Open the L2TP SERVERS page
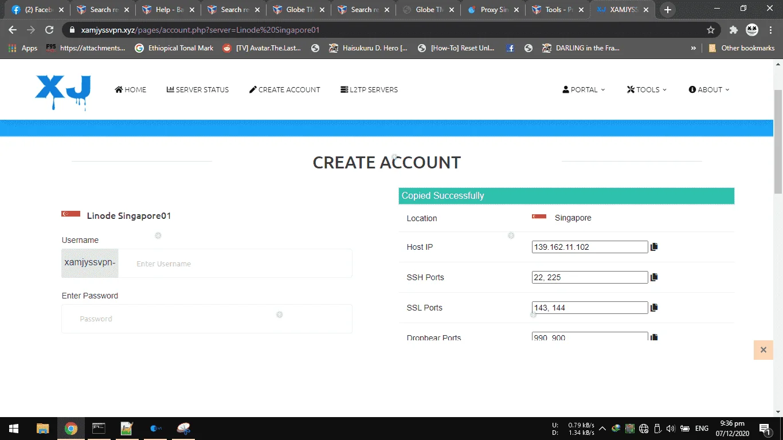 pos(369,90)
